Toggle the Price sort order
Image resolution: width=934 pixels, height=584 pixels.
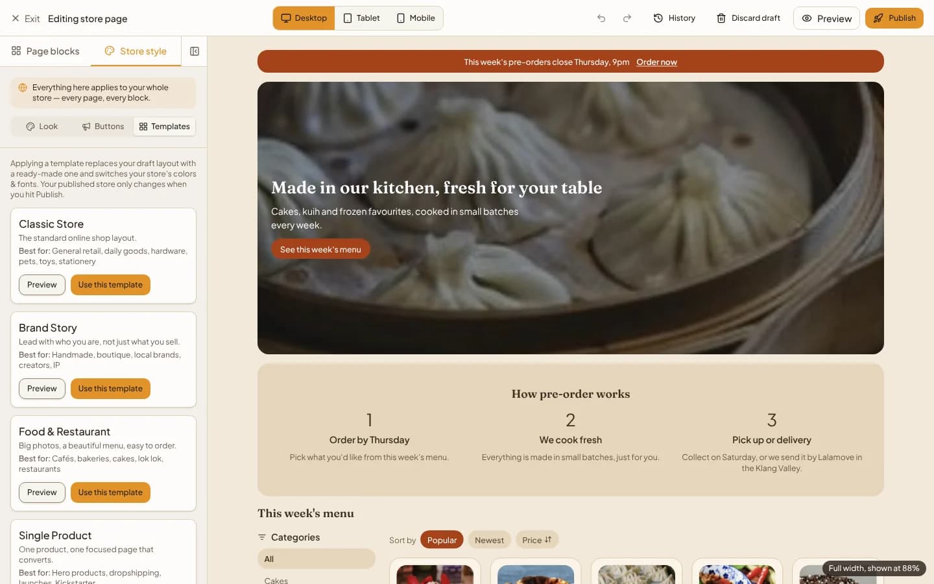[x=537, y=540]
